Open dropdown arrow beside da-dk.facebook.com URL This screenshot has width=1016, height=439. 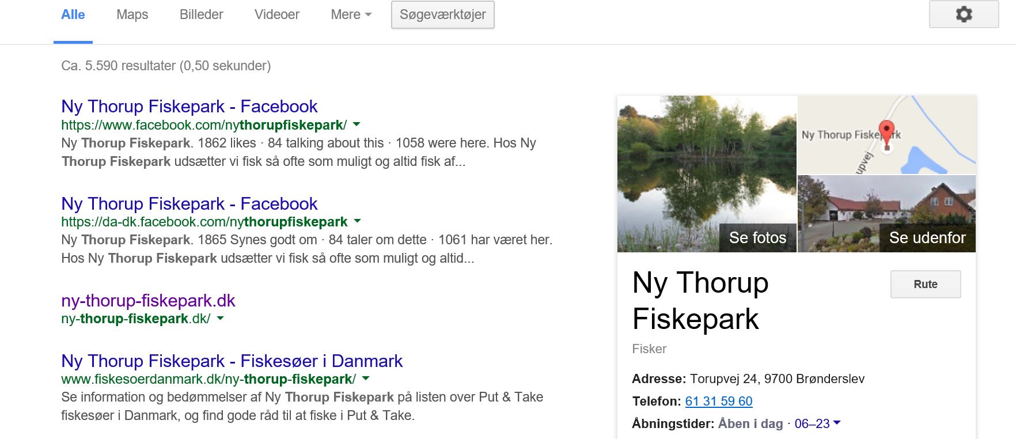coord(357,221)
